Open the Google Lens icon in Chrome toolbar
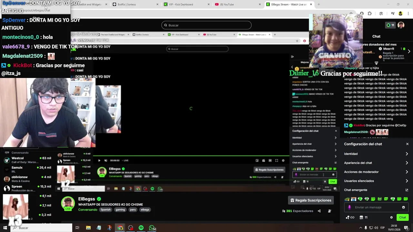The width and height of the screenshot is (413, 232). coord(381,14)
